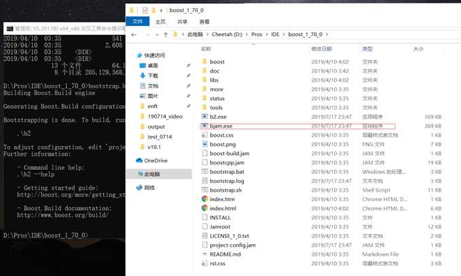Screen dimensions: 461x276
Task: Click the bootstrap.log file icon
Action: tap(204, 181)
